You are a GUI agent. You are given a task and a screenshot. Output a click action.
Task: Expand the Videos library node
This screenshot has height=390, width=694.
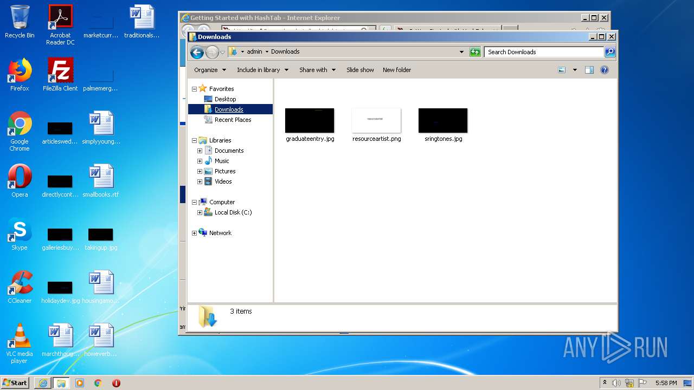pyautogui.click(x=200, y=181)
